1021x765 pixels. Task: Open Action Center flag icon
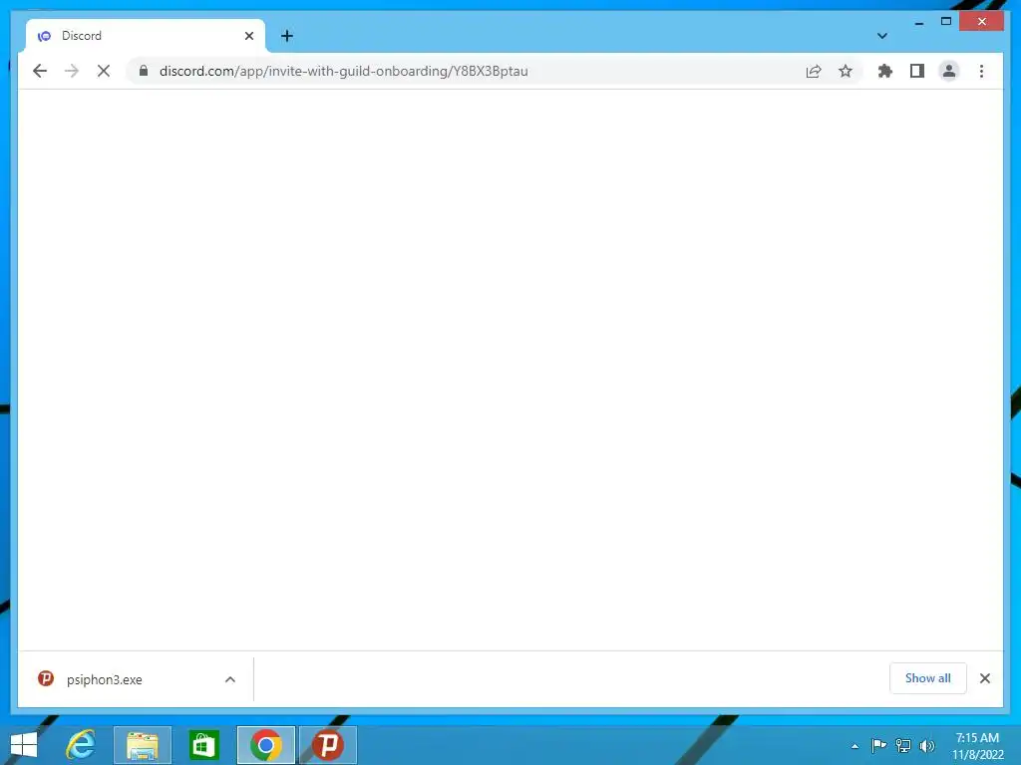pos(878,745)
